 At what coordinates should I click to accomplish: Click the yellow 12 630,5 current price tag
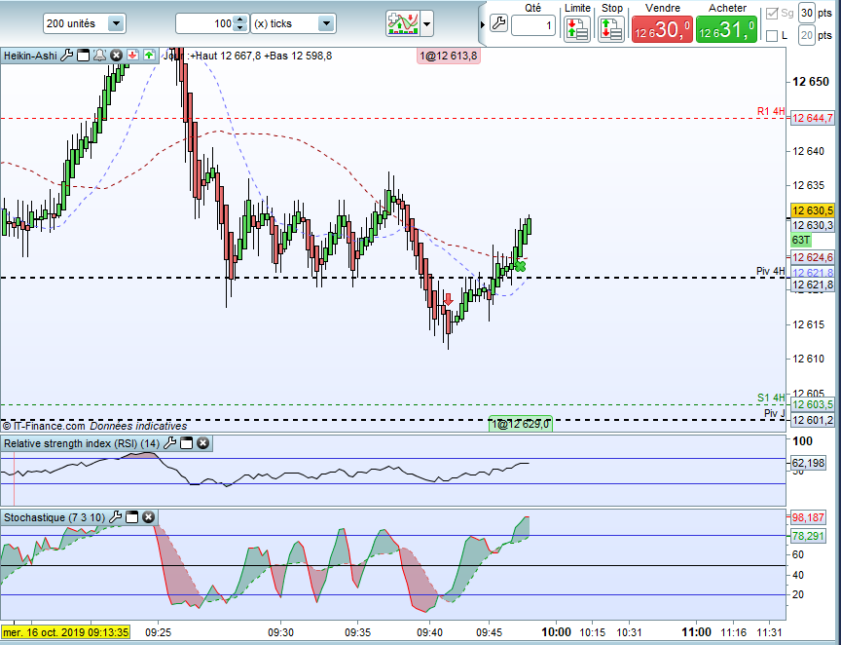[x=813, y=210]
